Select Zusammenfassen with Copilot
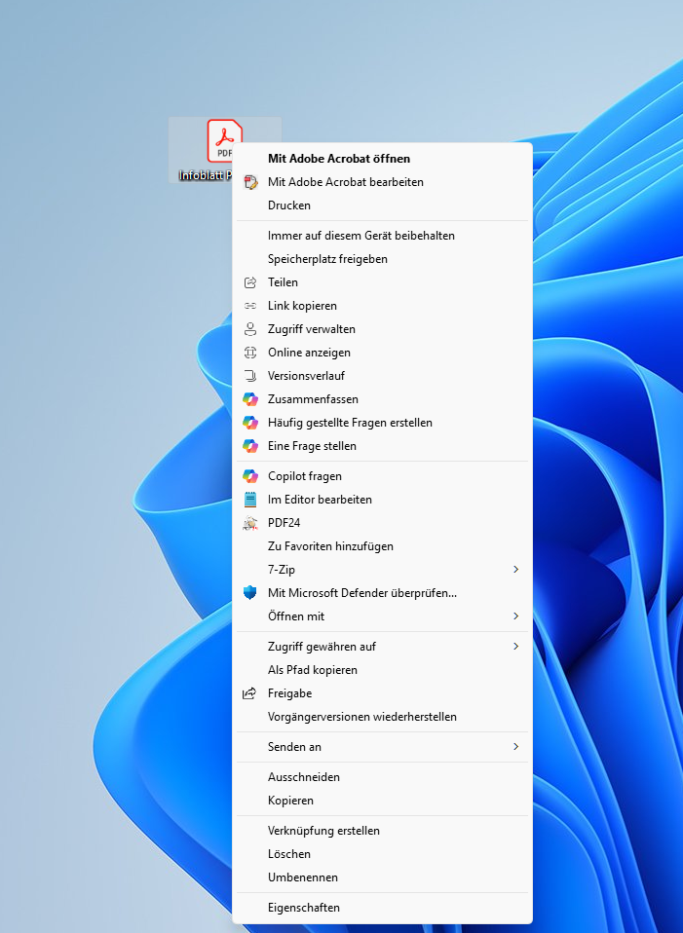The height and width of the screenshot is (933, 683). coord(382,399)
